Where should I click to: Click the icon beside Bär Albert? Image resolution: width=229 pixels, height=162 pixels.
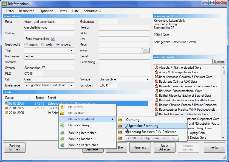[157, 91]
